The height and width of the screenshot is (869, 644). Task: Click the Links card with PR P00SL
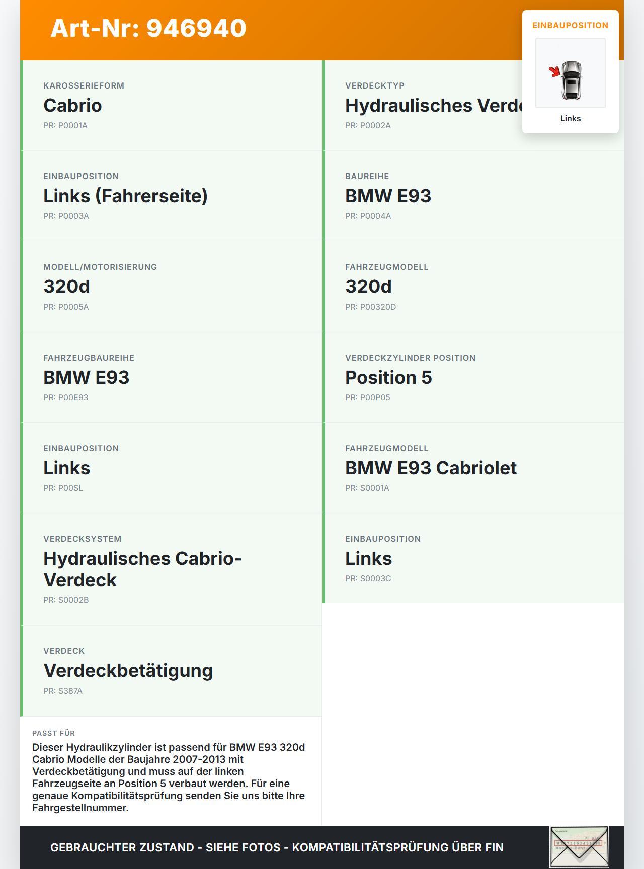click(171, 468)
